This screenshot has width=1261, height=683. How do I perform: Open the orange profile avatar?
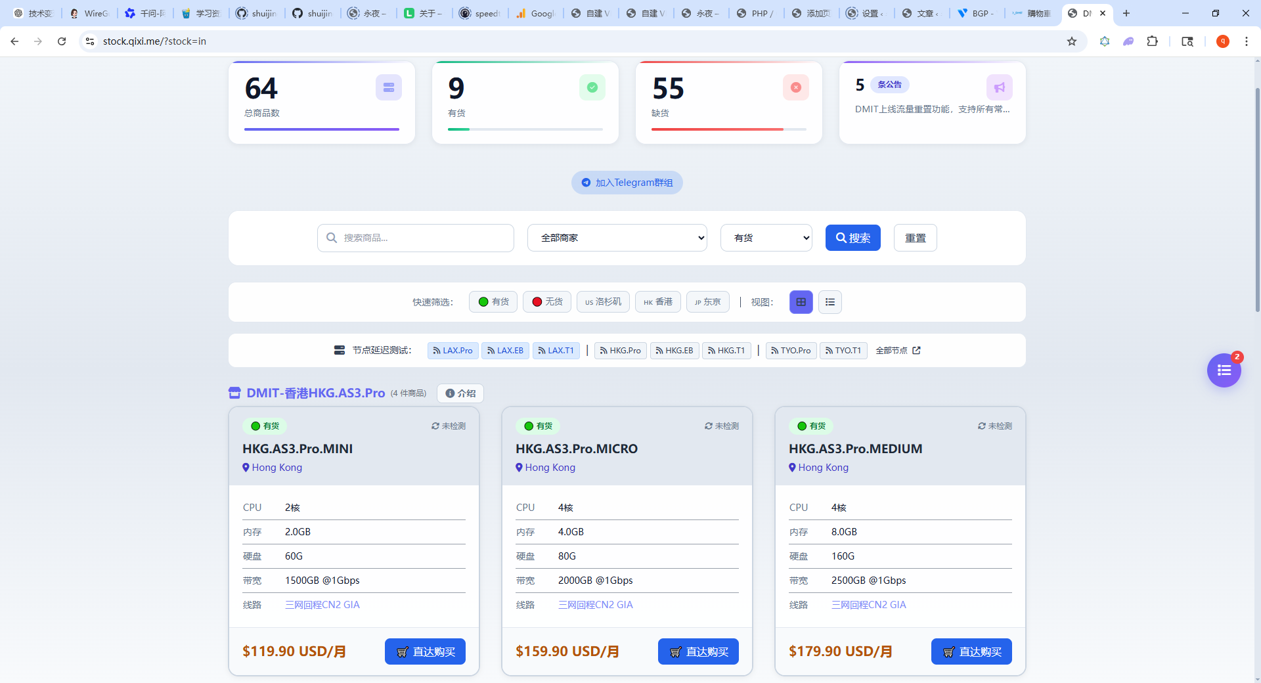pyautogui.click(x=1223, y=41)
